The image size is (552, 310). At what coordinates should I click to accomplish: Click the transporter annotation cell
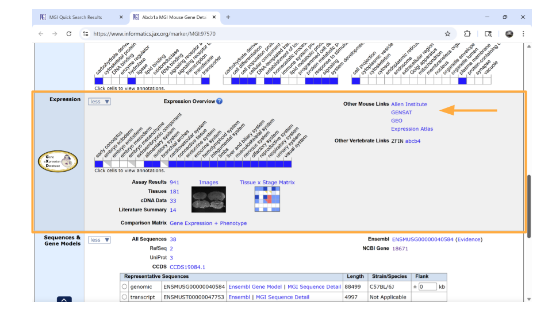pos(205,81)
